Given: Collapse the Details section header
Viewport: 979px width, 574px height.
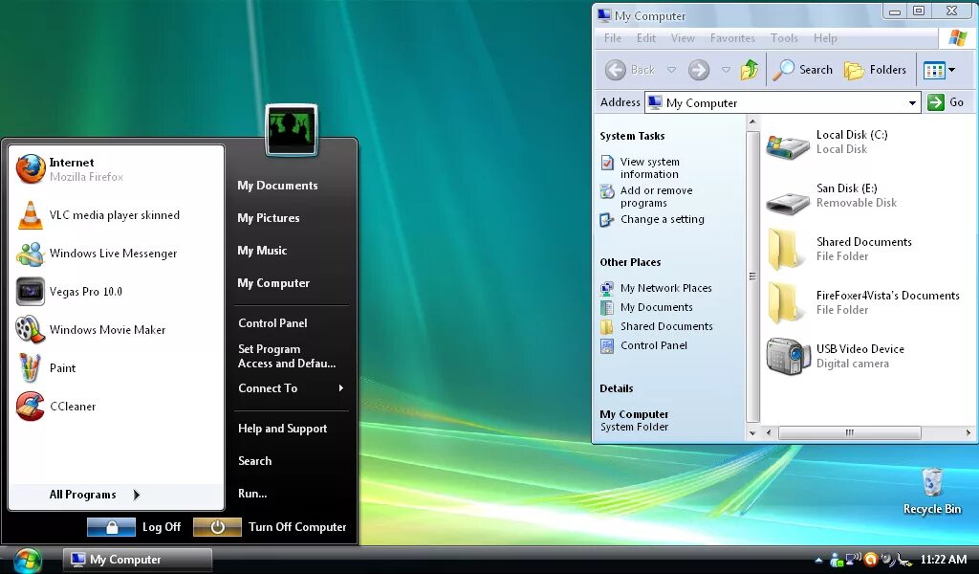Looking at the screenshot, I should tap(617, 388).
